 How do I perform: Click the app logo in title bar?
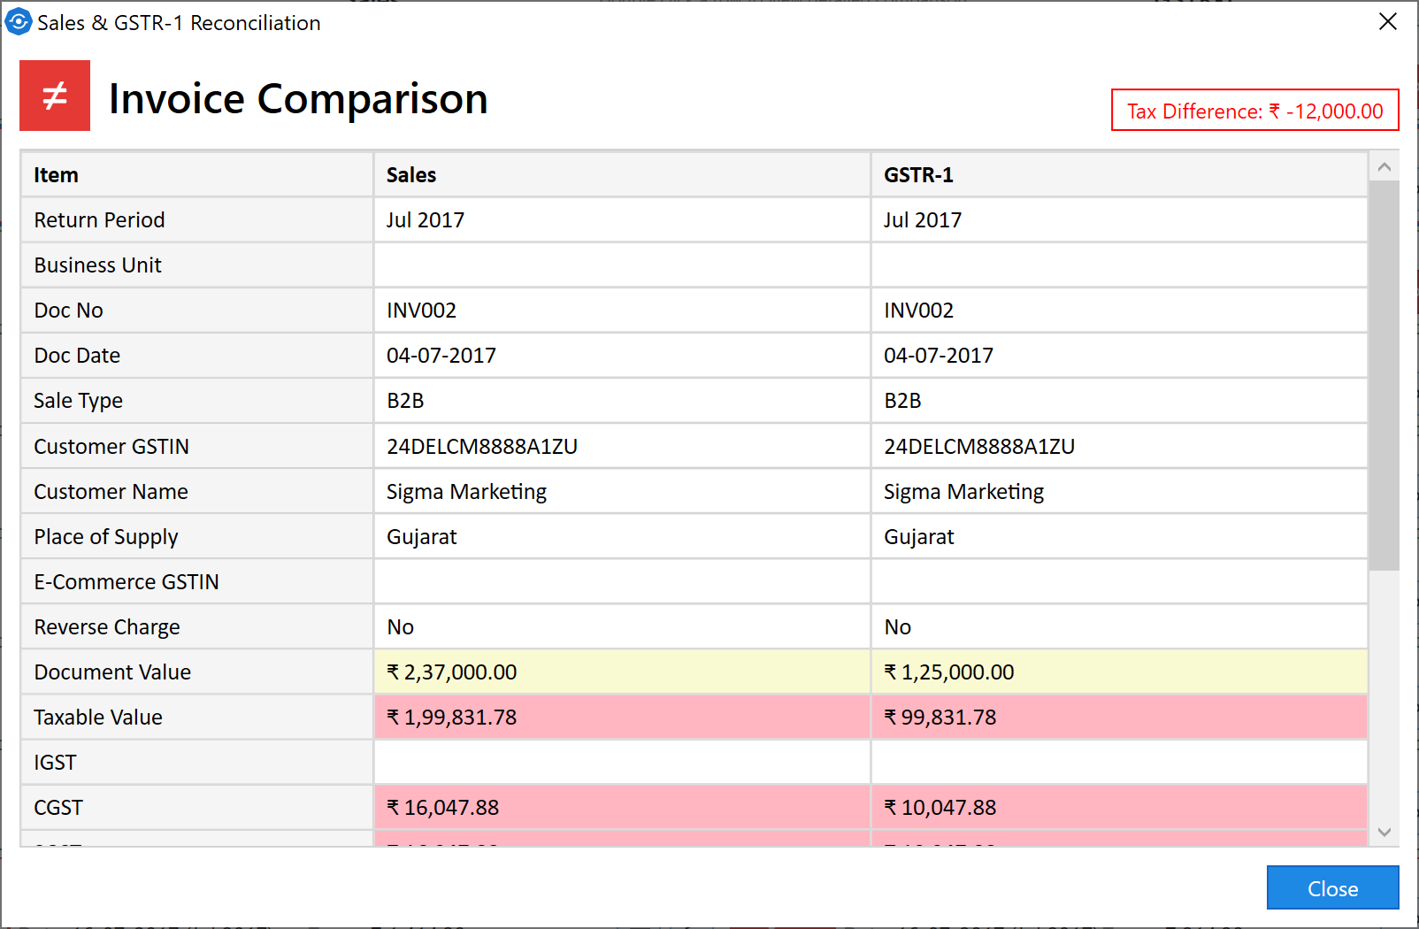18,22
